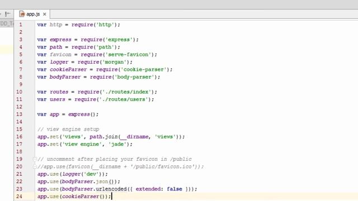Click the JS file icon on app.js tab

[x=22, y=14]
